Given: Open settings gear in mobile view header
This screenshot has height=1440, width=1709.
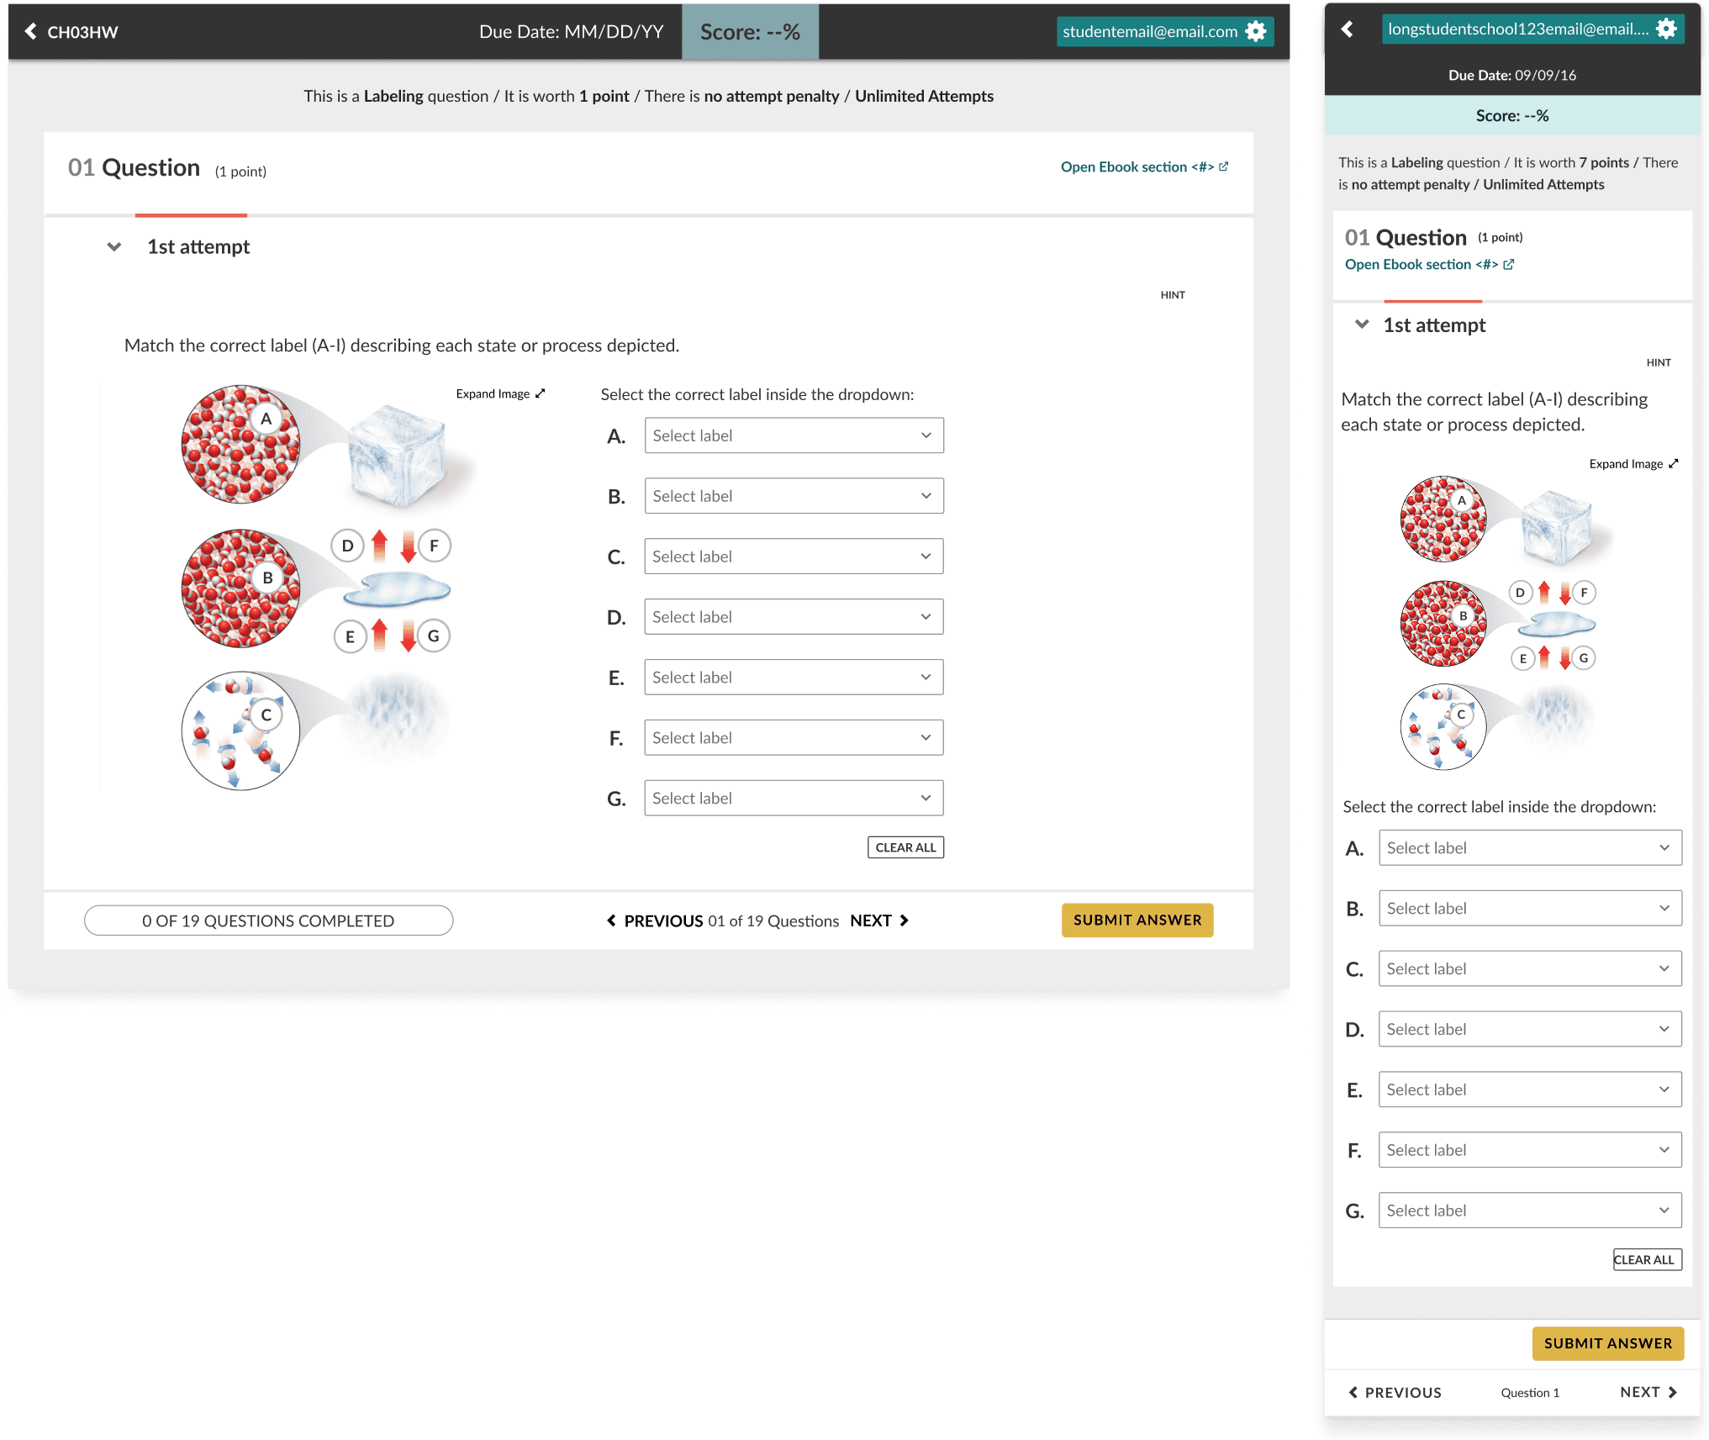Looking at the screenshot, I should [x=1666, y=29].
